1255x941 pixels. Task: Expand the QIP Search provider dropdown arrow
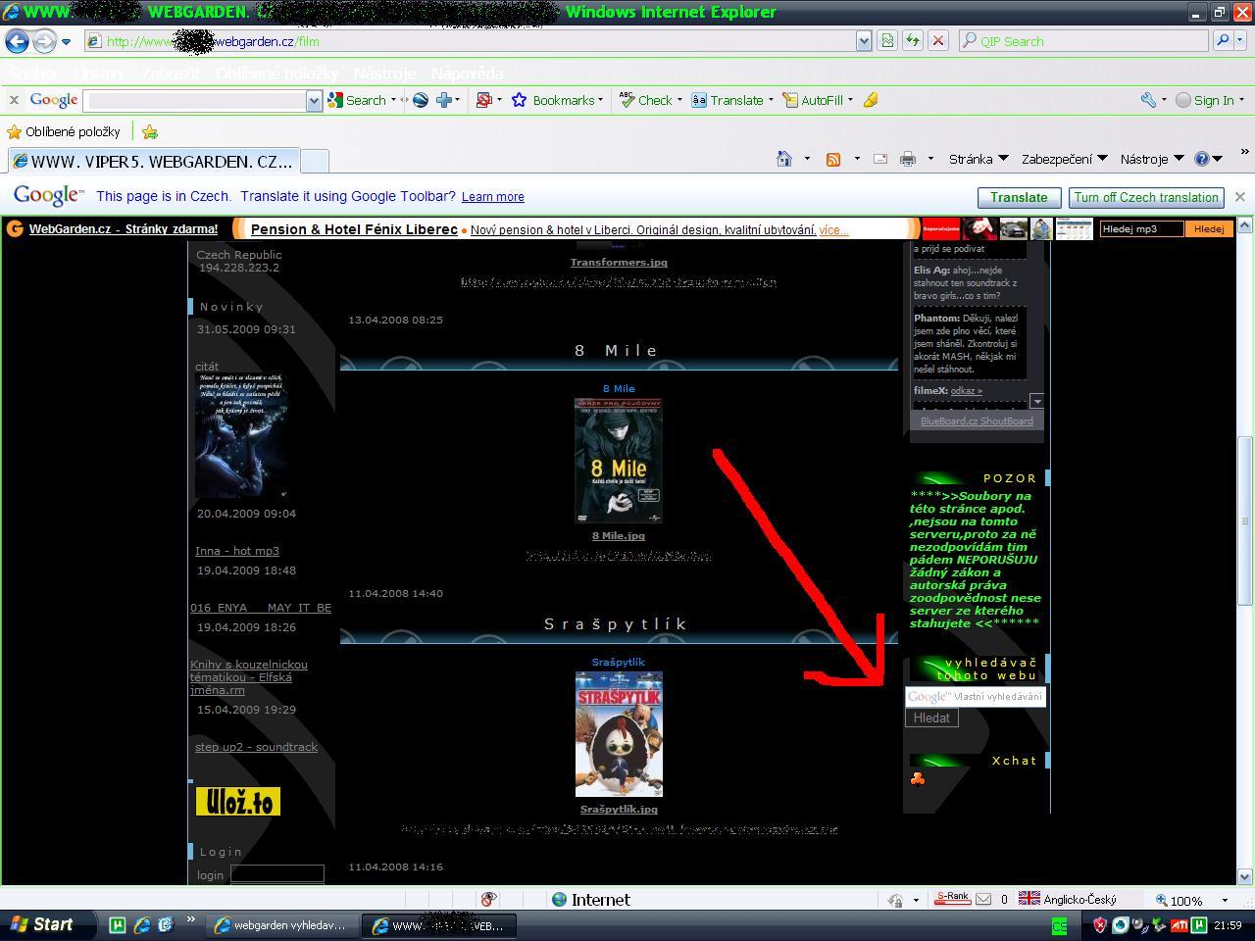(x=1240, y=40)
